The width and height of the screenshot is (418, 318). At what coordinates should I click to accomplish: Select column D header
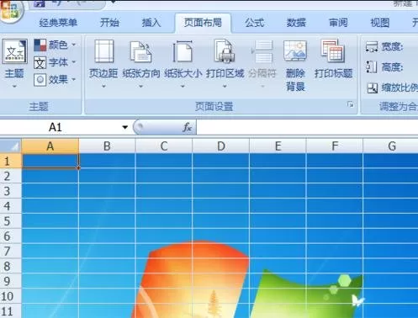(x=221, y=146)
